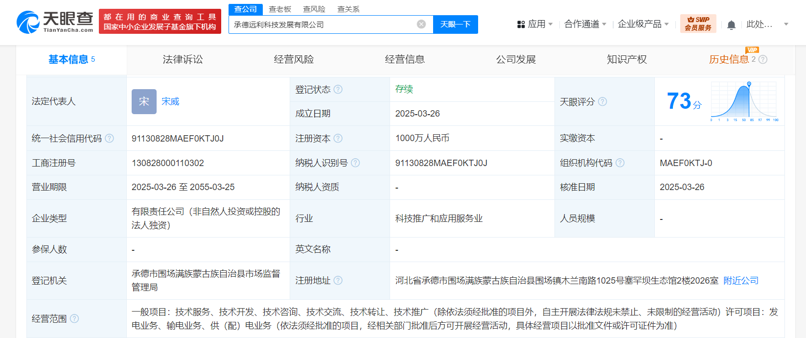
Task: Click the TianYanCha logo
Action: click(x=55, y=22)
